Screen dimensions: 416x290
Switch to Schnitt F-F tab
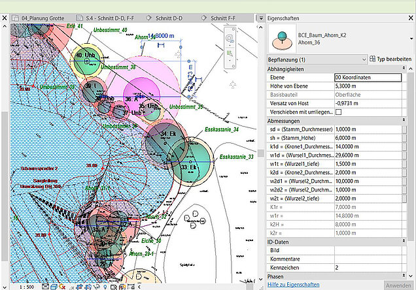[223, 18]
